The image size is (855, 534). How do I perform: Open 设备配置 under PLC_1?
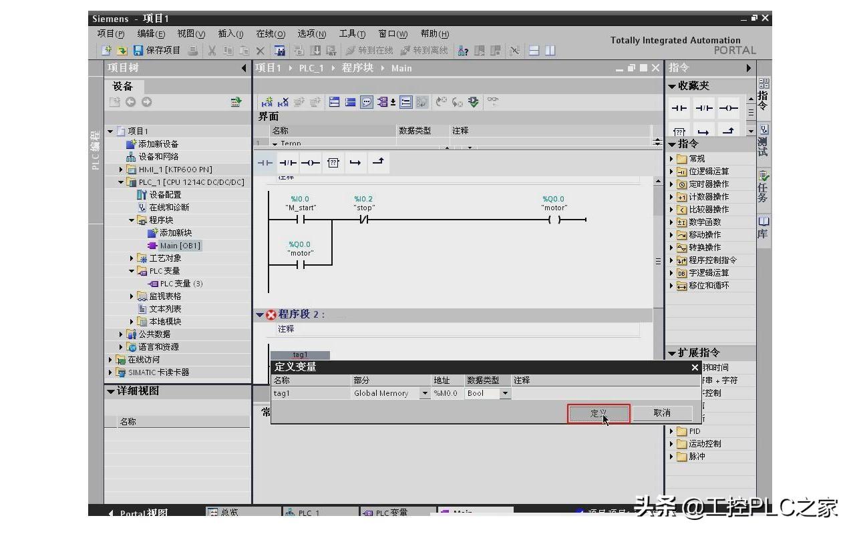158,195
